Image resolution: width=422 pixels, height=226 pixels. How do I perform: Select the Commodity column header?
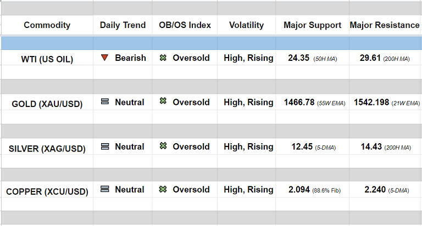pyautogui.click(x=47, y=25)
